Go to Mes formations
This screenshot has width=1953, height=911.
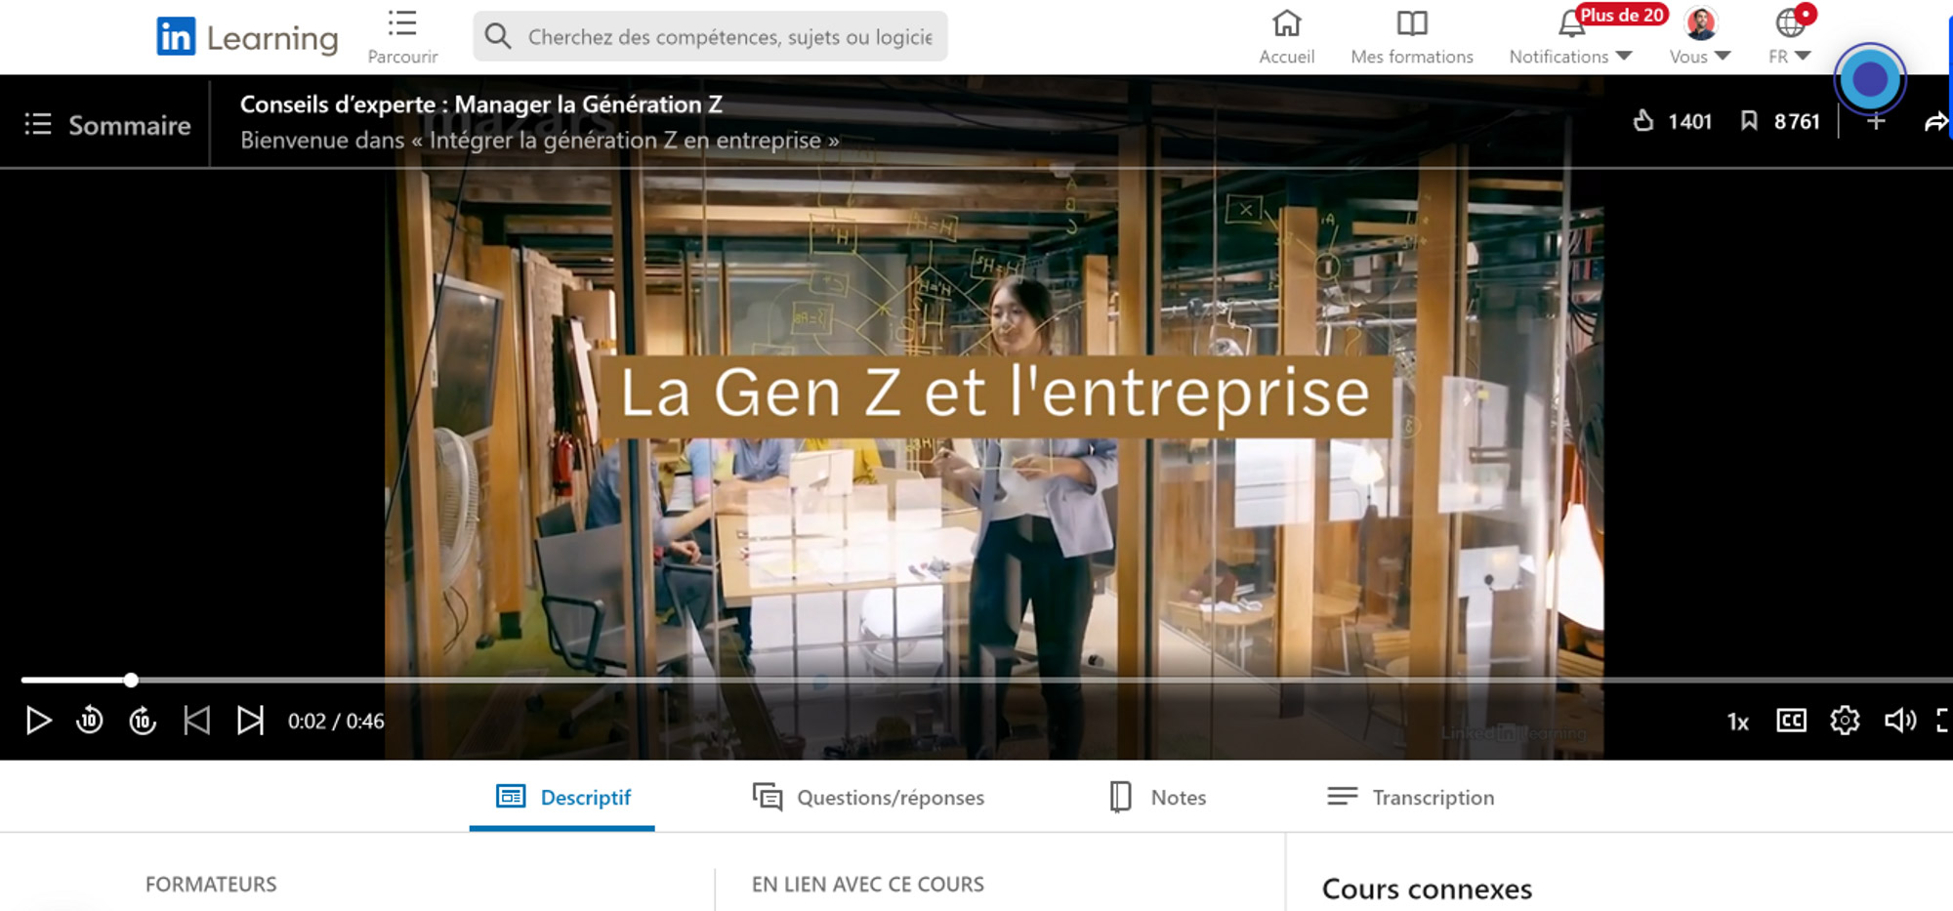point(1412,37)
